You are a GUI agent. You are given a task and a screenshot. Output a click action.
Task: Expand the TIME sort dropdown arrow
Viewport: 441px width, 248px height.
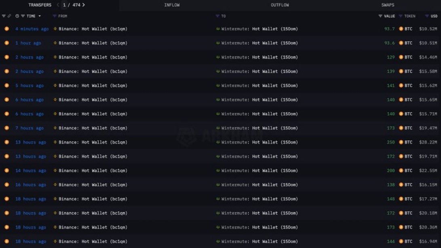click(40, 16)
